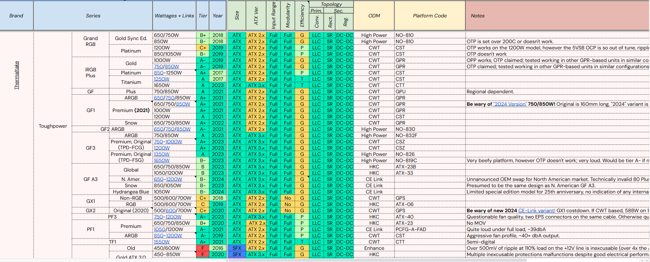Open the 750 link in the PF3 row

pyautogui.click(x=158, y=217)
